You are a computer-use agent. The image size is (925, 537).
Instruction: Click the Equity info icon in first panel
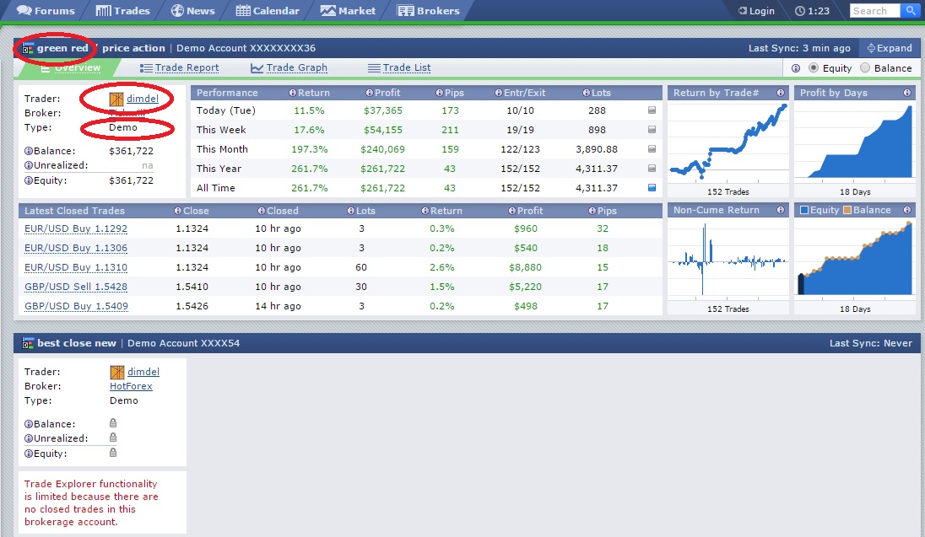point(29,180)
